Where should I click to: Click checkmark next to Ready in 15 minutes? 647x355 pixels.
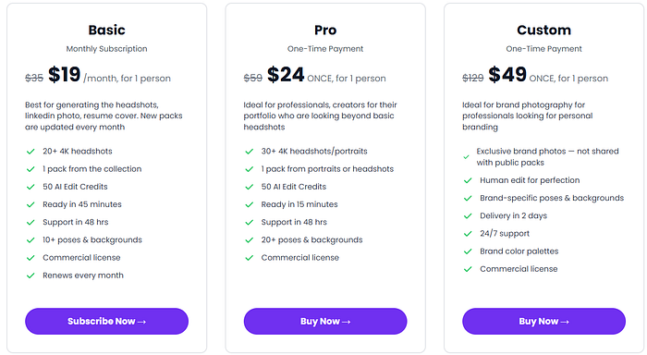(x=250, y=204)
